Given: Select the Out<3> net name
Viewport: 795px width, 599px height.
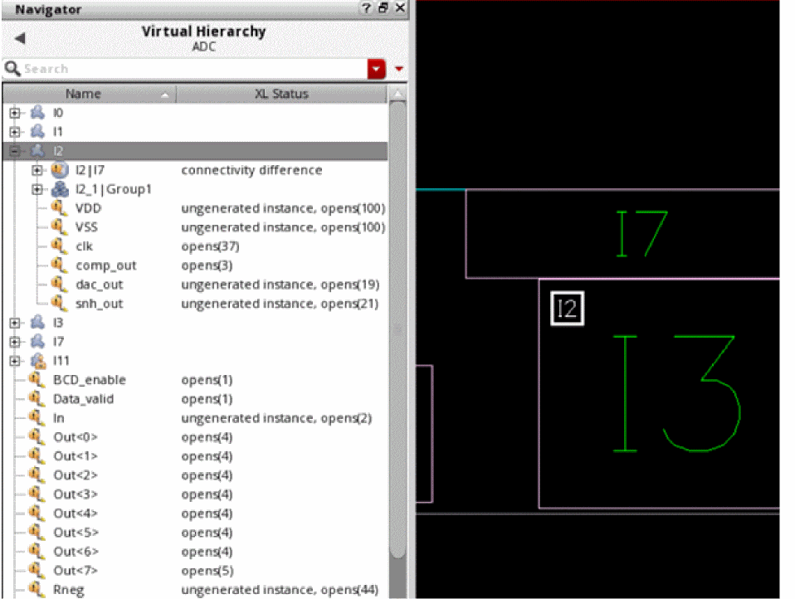Looking at the screenshot, I should [76, 494].
